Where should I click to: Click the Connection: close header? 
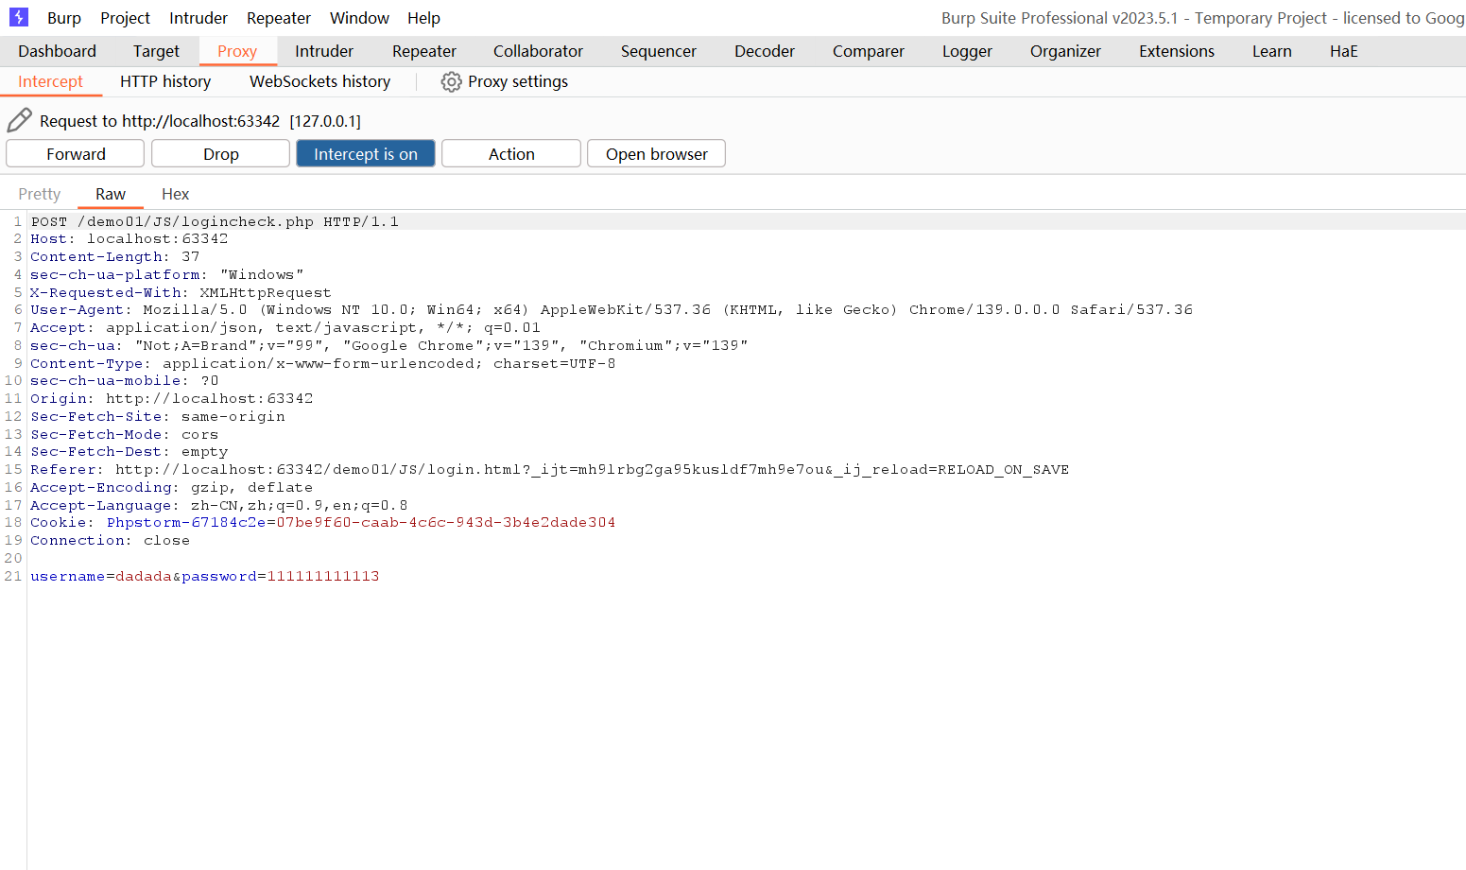(x=111, y=541)
